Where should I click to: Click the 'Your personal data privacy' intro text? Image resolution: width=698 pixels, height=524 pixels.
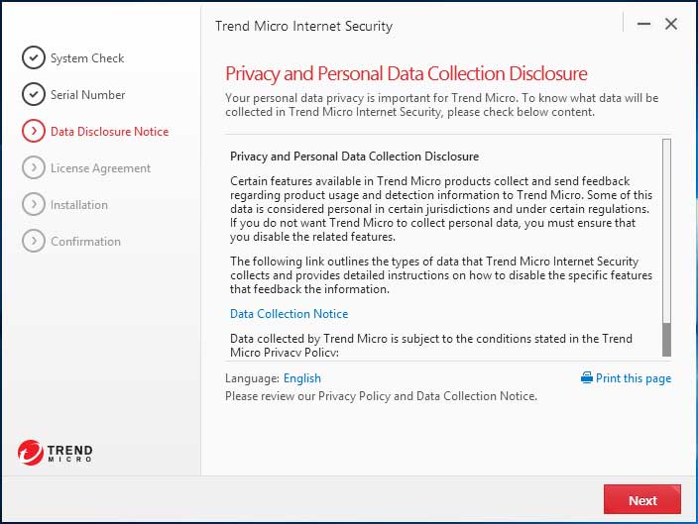[x=441, y=105]
